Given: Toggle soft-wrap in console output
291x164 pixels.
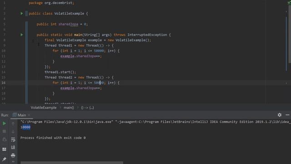Looking at the screenshot, I should [13, 139].
